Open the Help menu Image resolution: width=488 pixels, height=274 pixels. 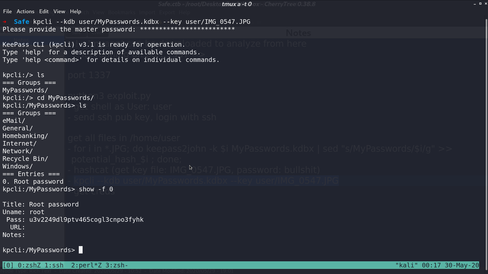(75, 11)
